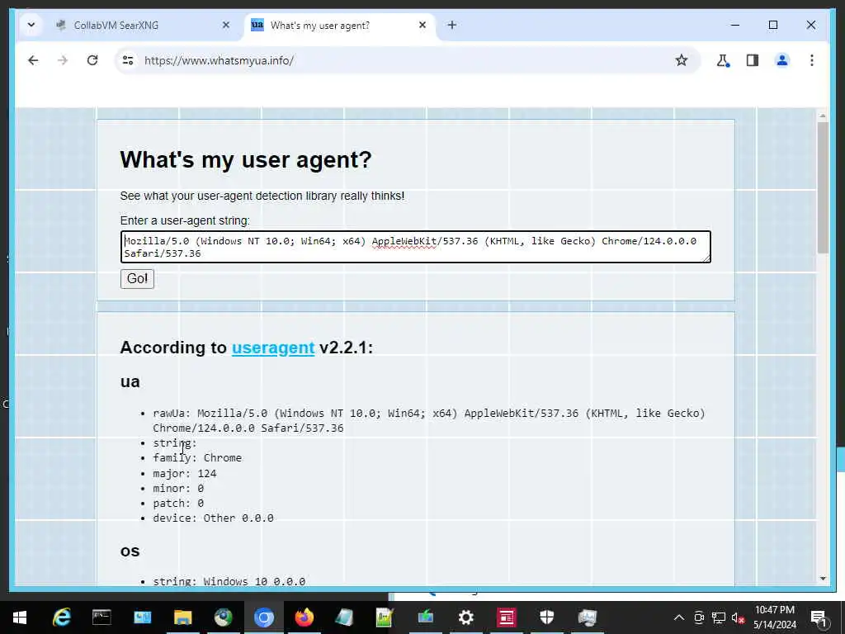Click the scrollbar down arrow
The height and width of the screenshot is (634, 845).
(823, 579)
